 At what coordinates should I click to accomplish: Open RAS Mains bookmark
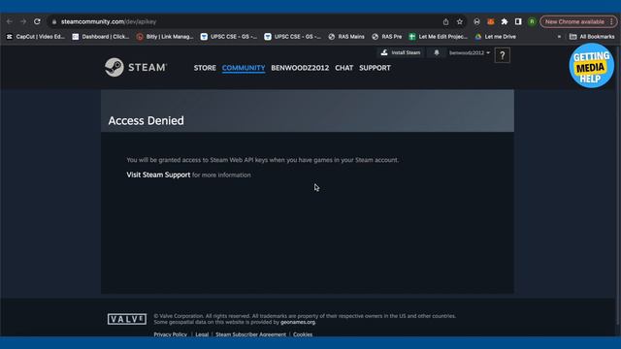[346, 37]
